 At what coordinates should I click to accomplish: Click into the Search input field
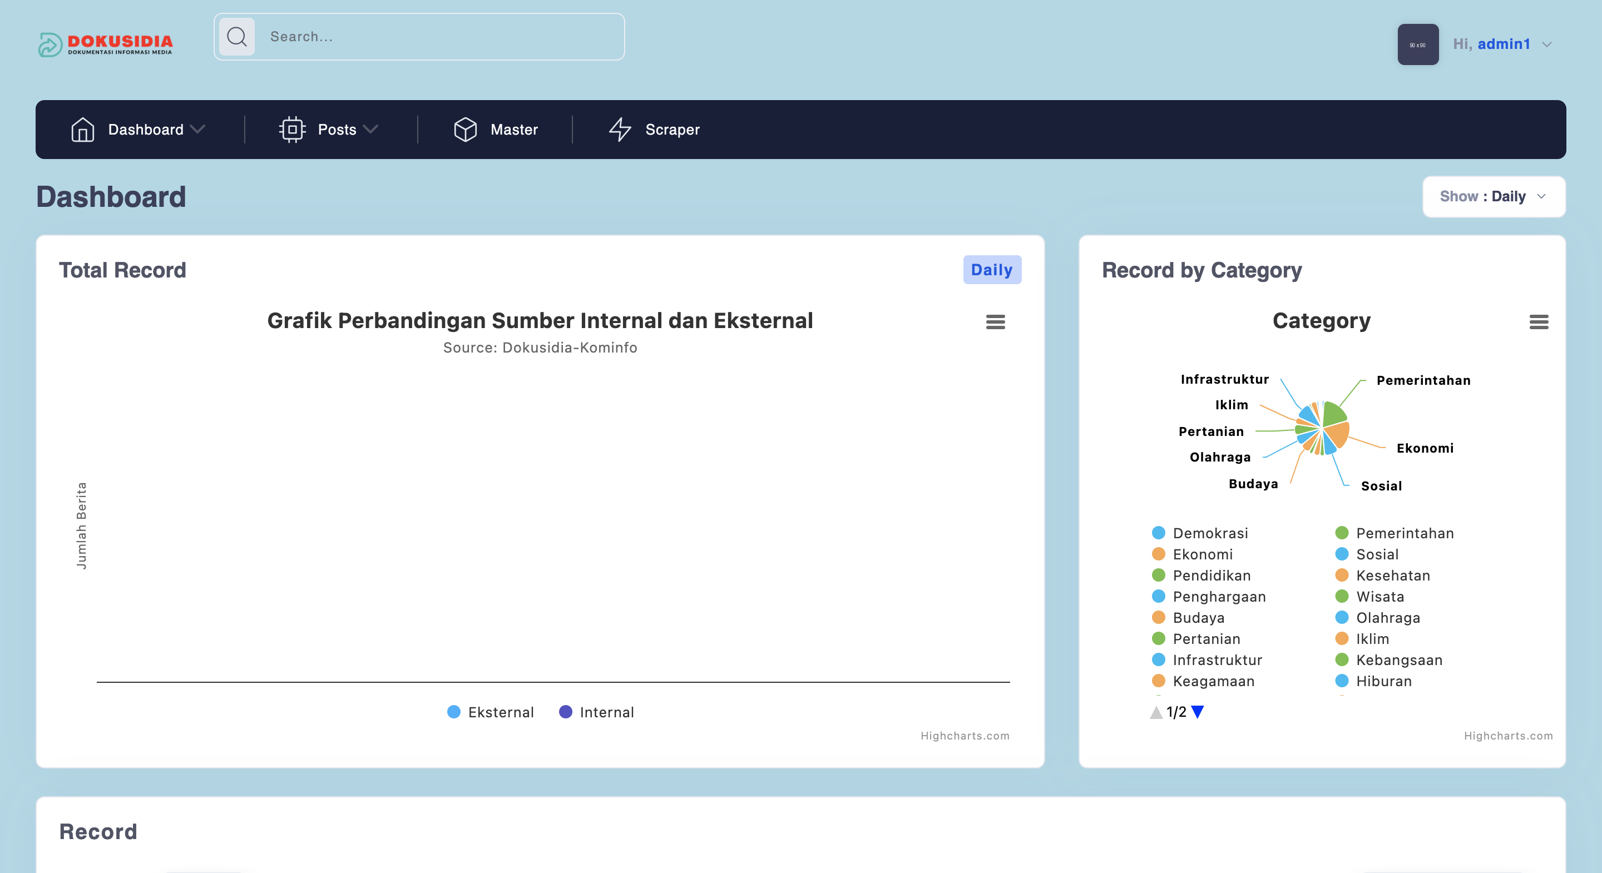(x=436, y=37)
